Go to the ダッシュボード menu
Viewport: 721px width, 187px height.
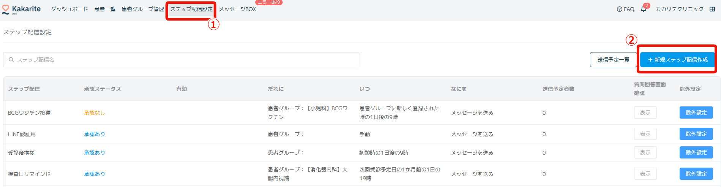(70, 9)
